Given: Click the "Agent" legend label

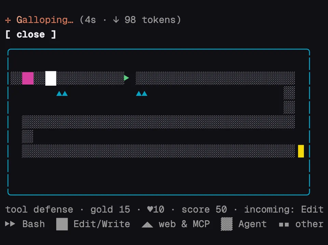Looking at the screenshot, I should 252,224.
